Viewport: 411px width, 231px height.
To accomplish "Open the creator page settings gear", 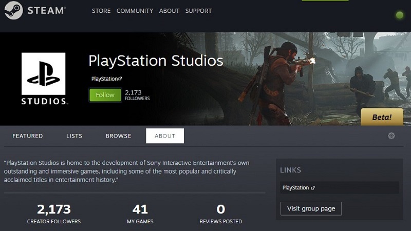I will (391, 136).
